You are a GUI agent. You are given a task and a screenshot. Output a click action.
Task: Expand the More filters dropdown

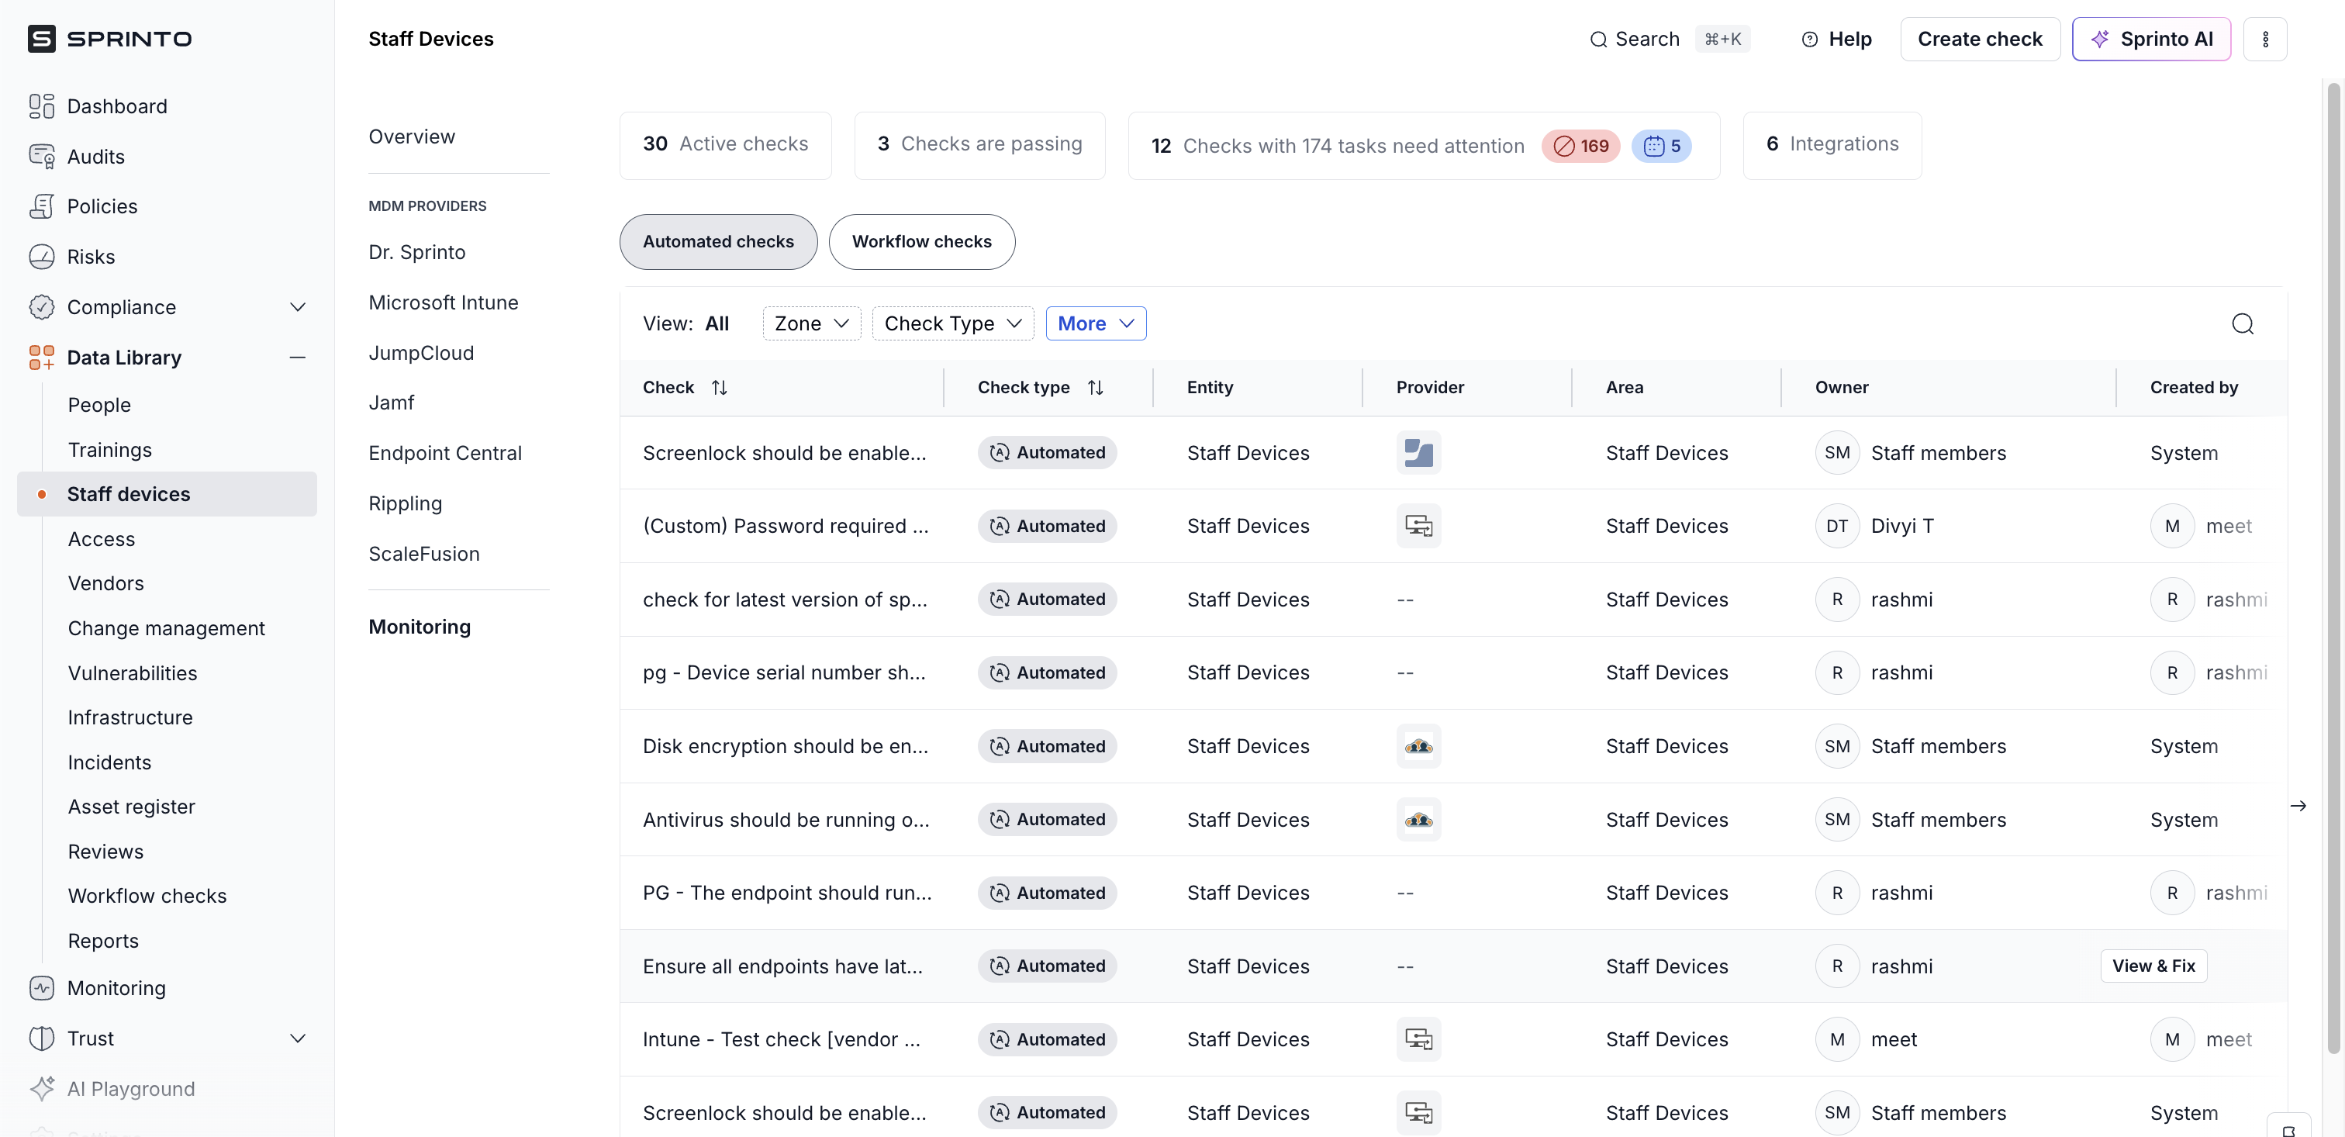[x=1094, y=324]
